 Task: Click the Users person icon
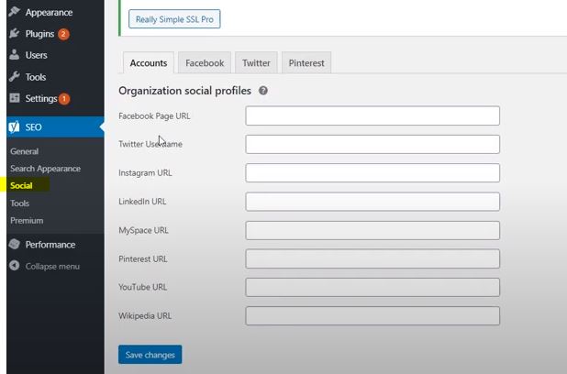pos(15,55)
